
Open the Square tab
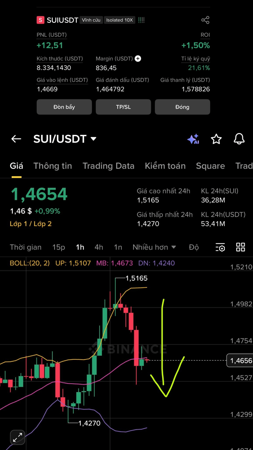tap(211, 166)
